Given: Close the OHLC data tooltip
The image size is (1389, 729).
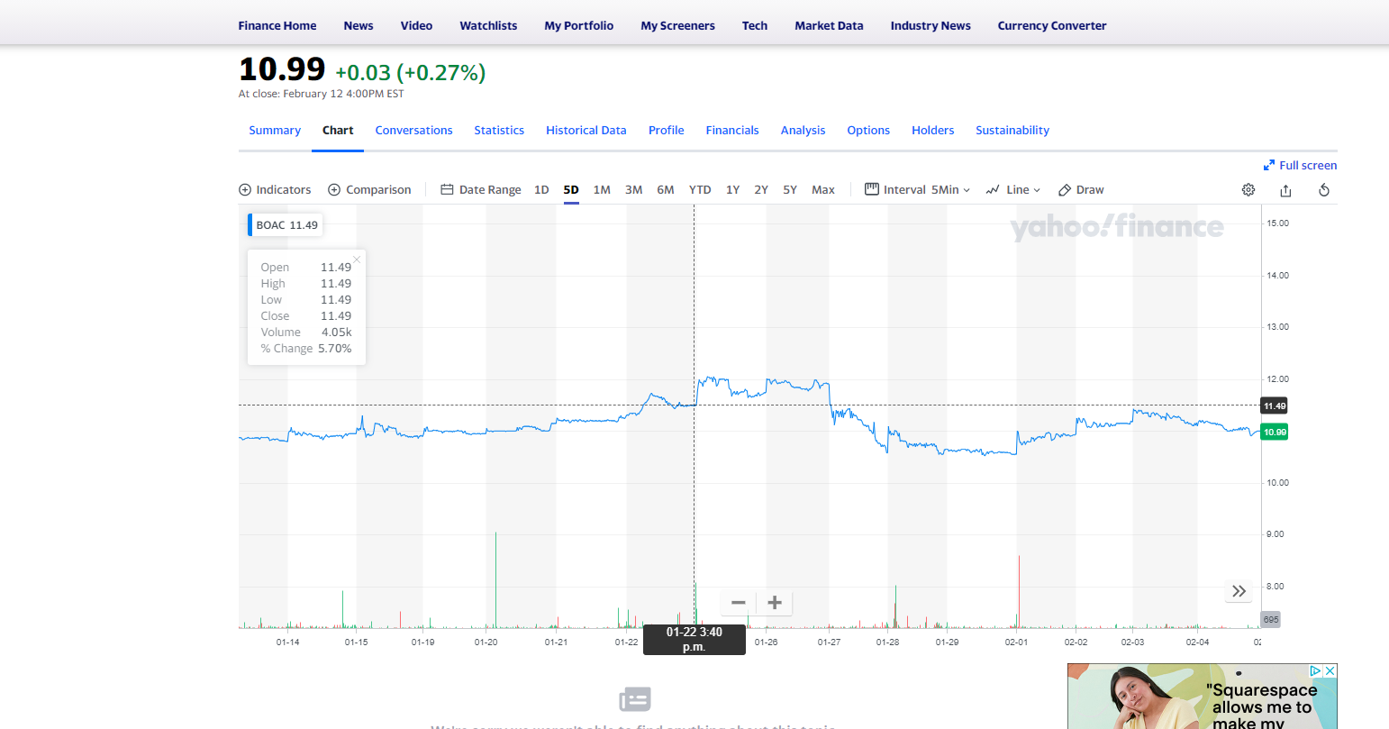Looking at the screenshot, I should [357, 260].
